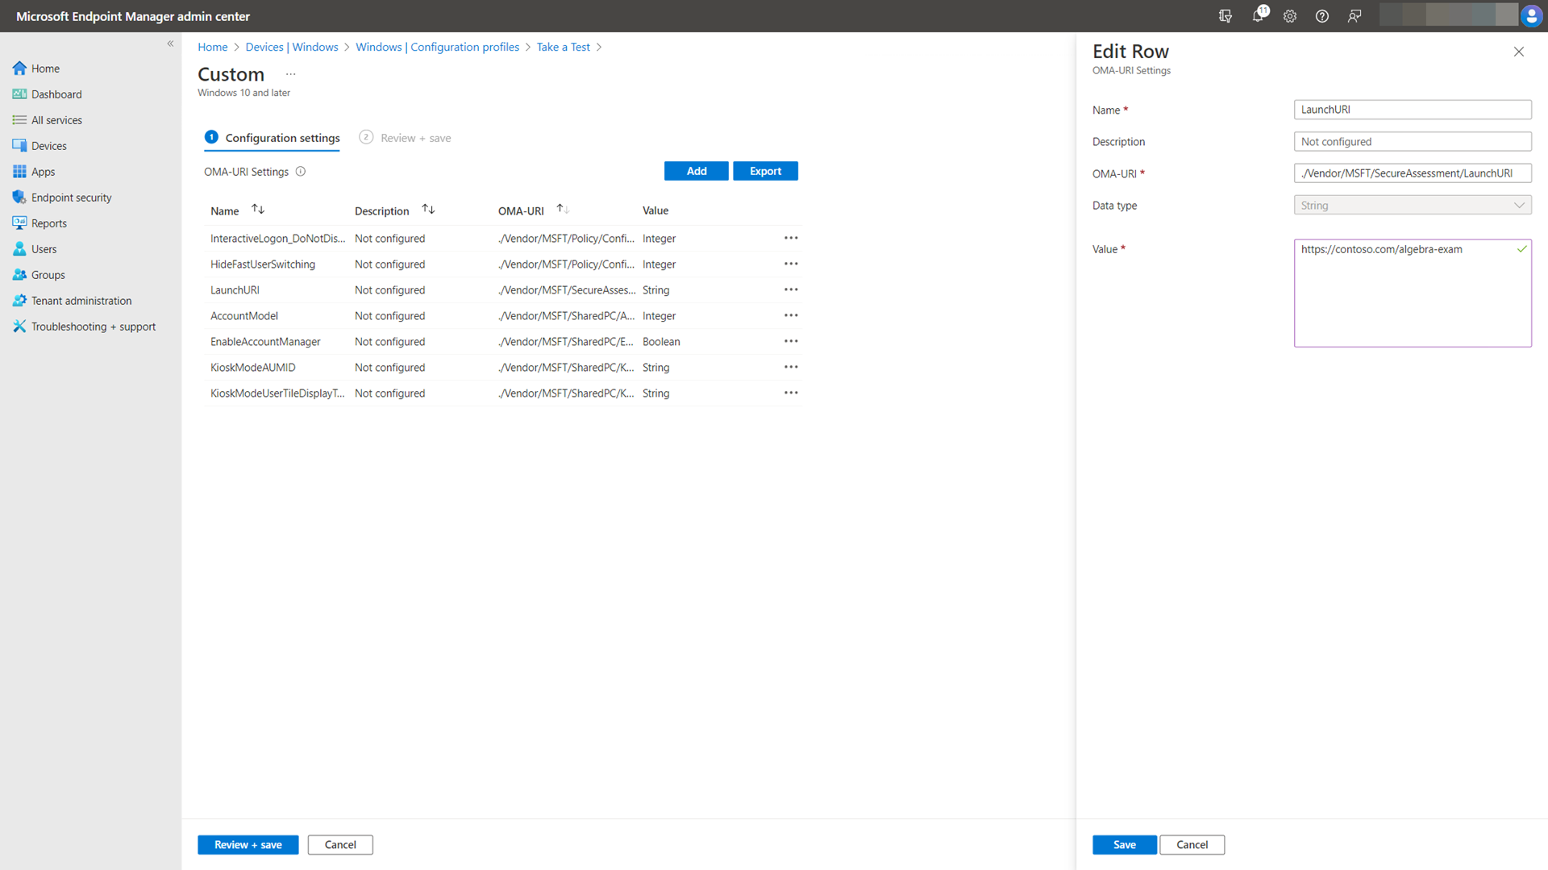
Task: Open notifications bell in top bar
Action: (1258, 16)
